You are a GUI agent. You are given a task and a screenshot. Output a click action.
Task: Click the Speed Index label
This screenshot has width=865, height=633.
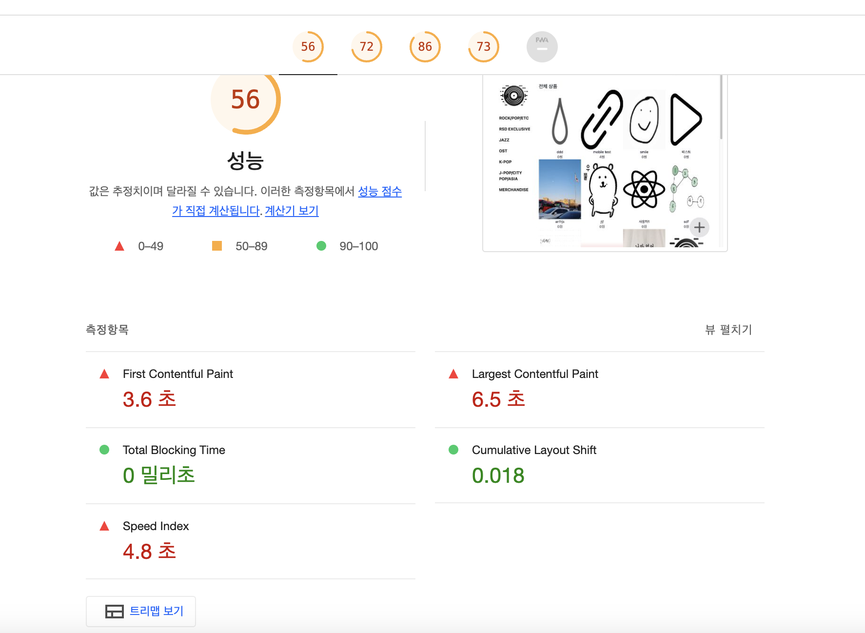point(156,526)
